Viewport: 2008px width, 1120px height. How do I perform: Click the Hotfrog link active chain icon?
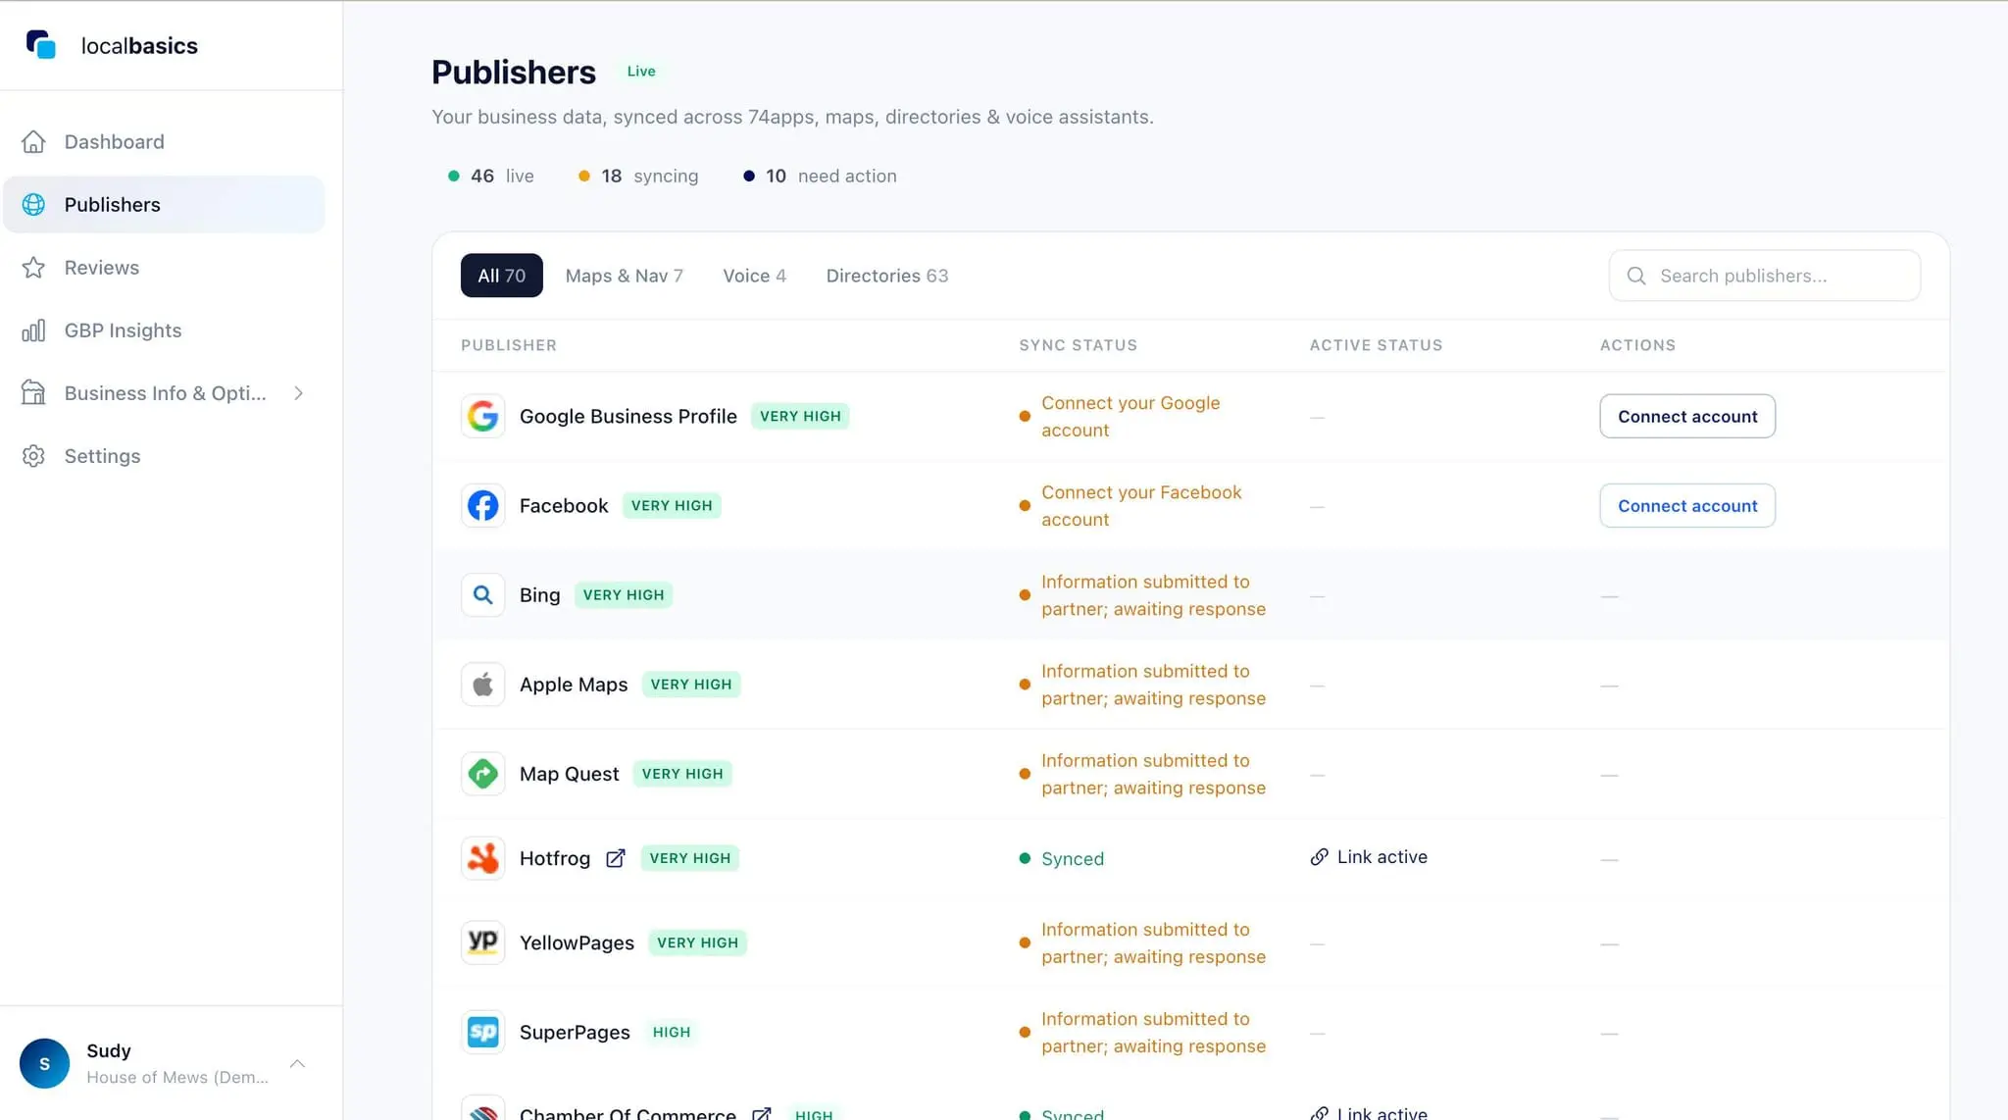click(x=1320, y=857)
